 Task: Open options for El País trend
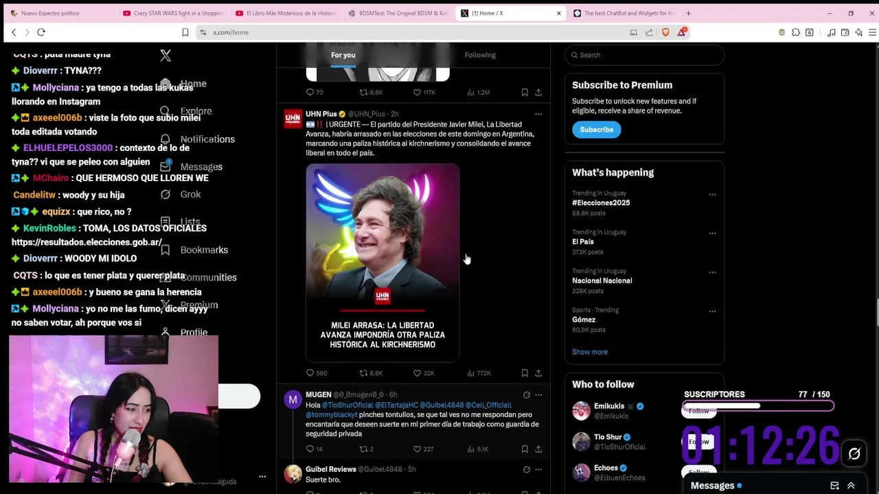(712, 233)
